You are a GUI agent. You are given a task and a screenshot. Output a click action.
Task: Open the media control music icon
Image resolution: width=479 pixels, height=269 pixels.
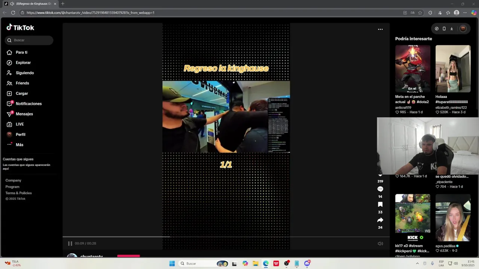click(x=439, y=13)
